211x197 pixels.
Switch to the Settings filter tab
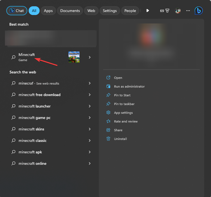[110, 11]
